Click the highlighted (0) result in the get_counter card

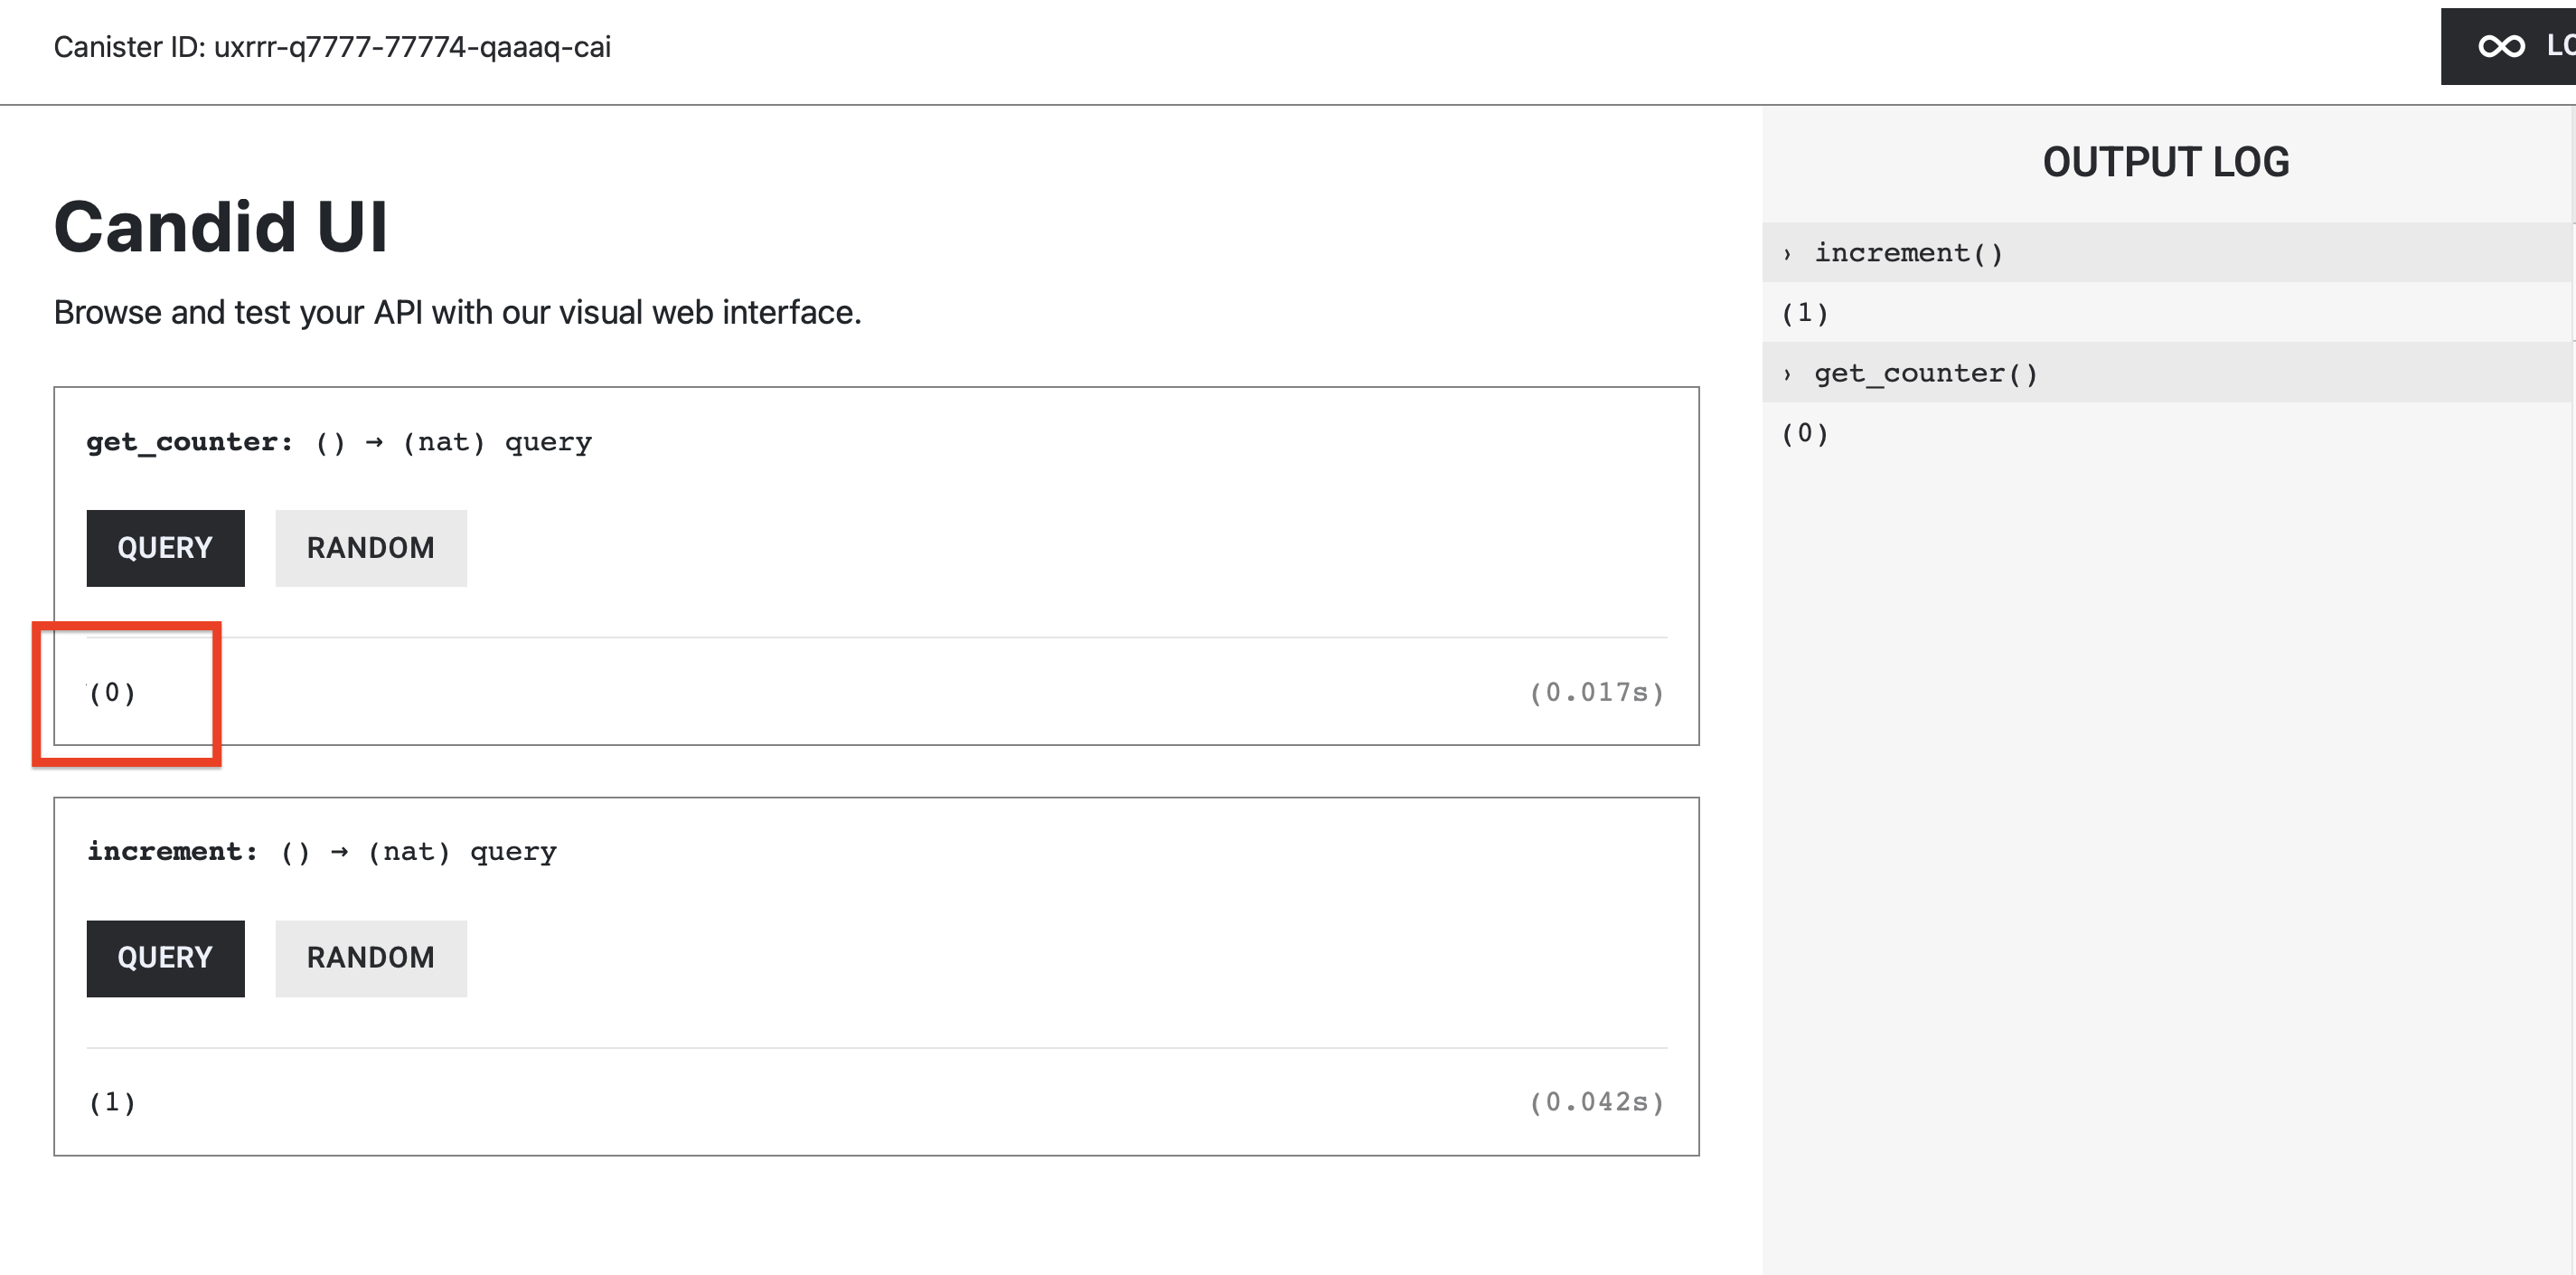pyautogui.click(x=113, y=692)
